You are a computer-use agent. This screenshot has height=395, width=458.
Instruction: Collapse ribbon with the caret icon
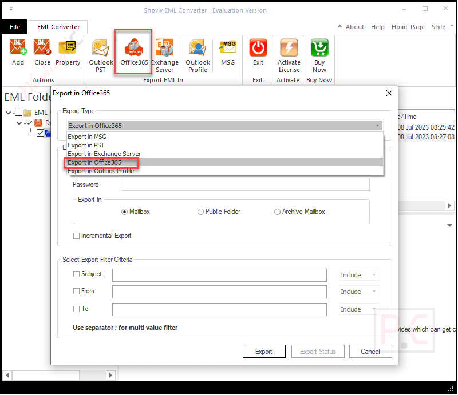tap(339, 26)
